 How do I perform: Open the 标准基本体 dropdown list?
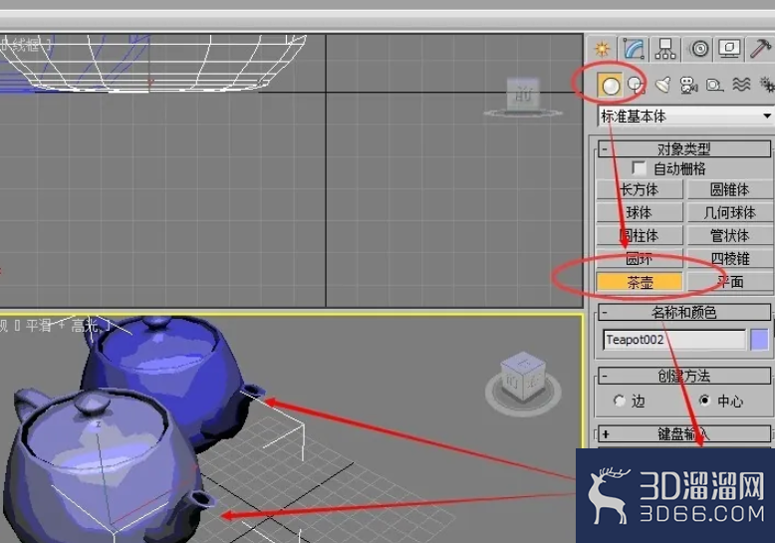pos(685,117)
